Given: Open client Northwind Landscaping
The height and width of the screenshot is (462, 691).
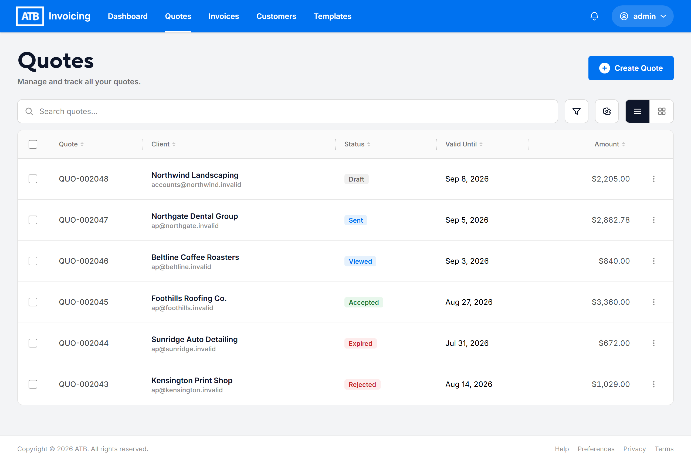Looking at the screenshot, I should tap(195, 175).
